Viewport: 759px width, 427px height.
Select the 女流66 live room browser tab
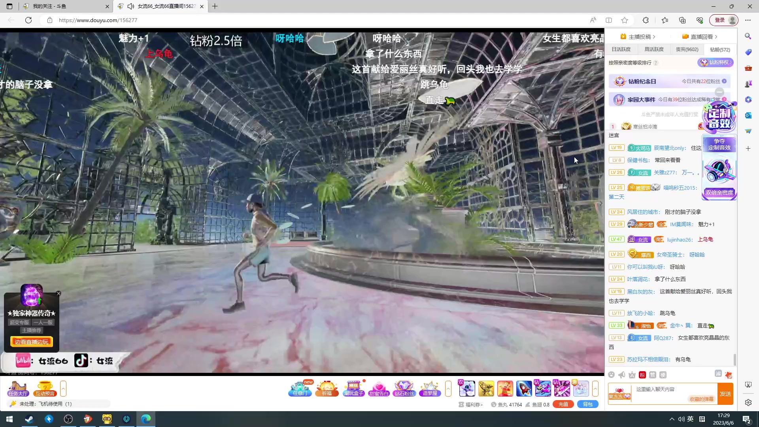point(160,6)
